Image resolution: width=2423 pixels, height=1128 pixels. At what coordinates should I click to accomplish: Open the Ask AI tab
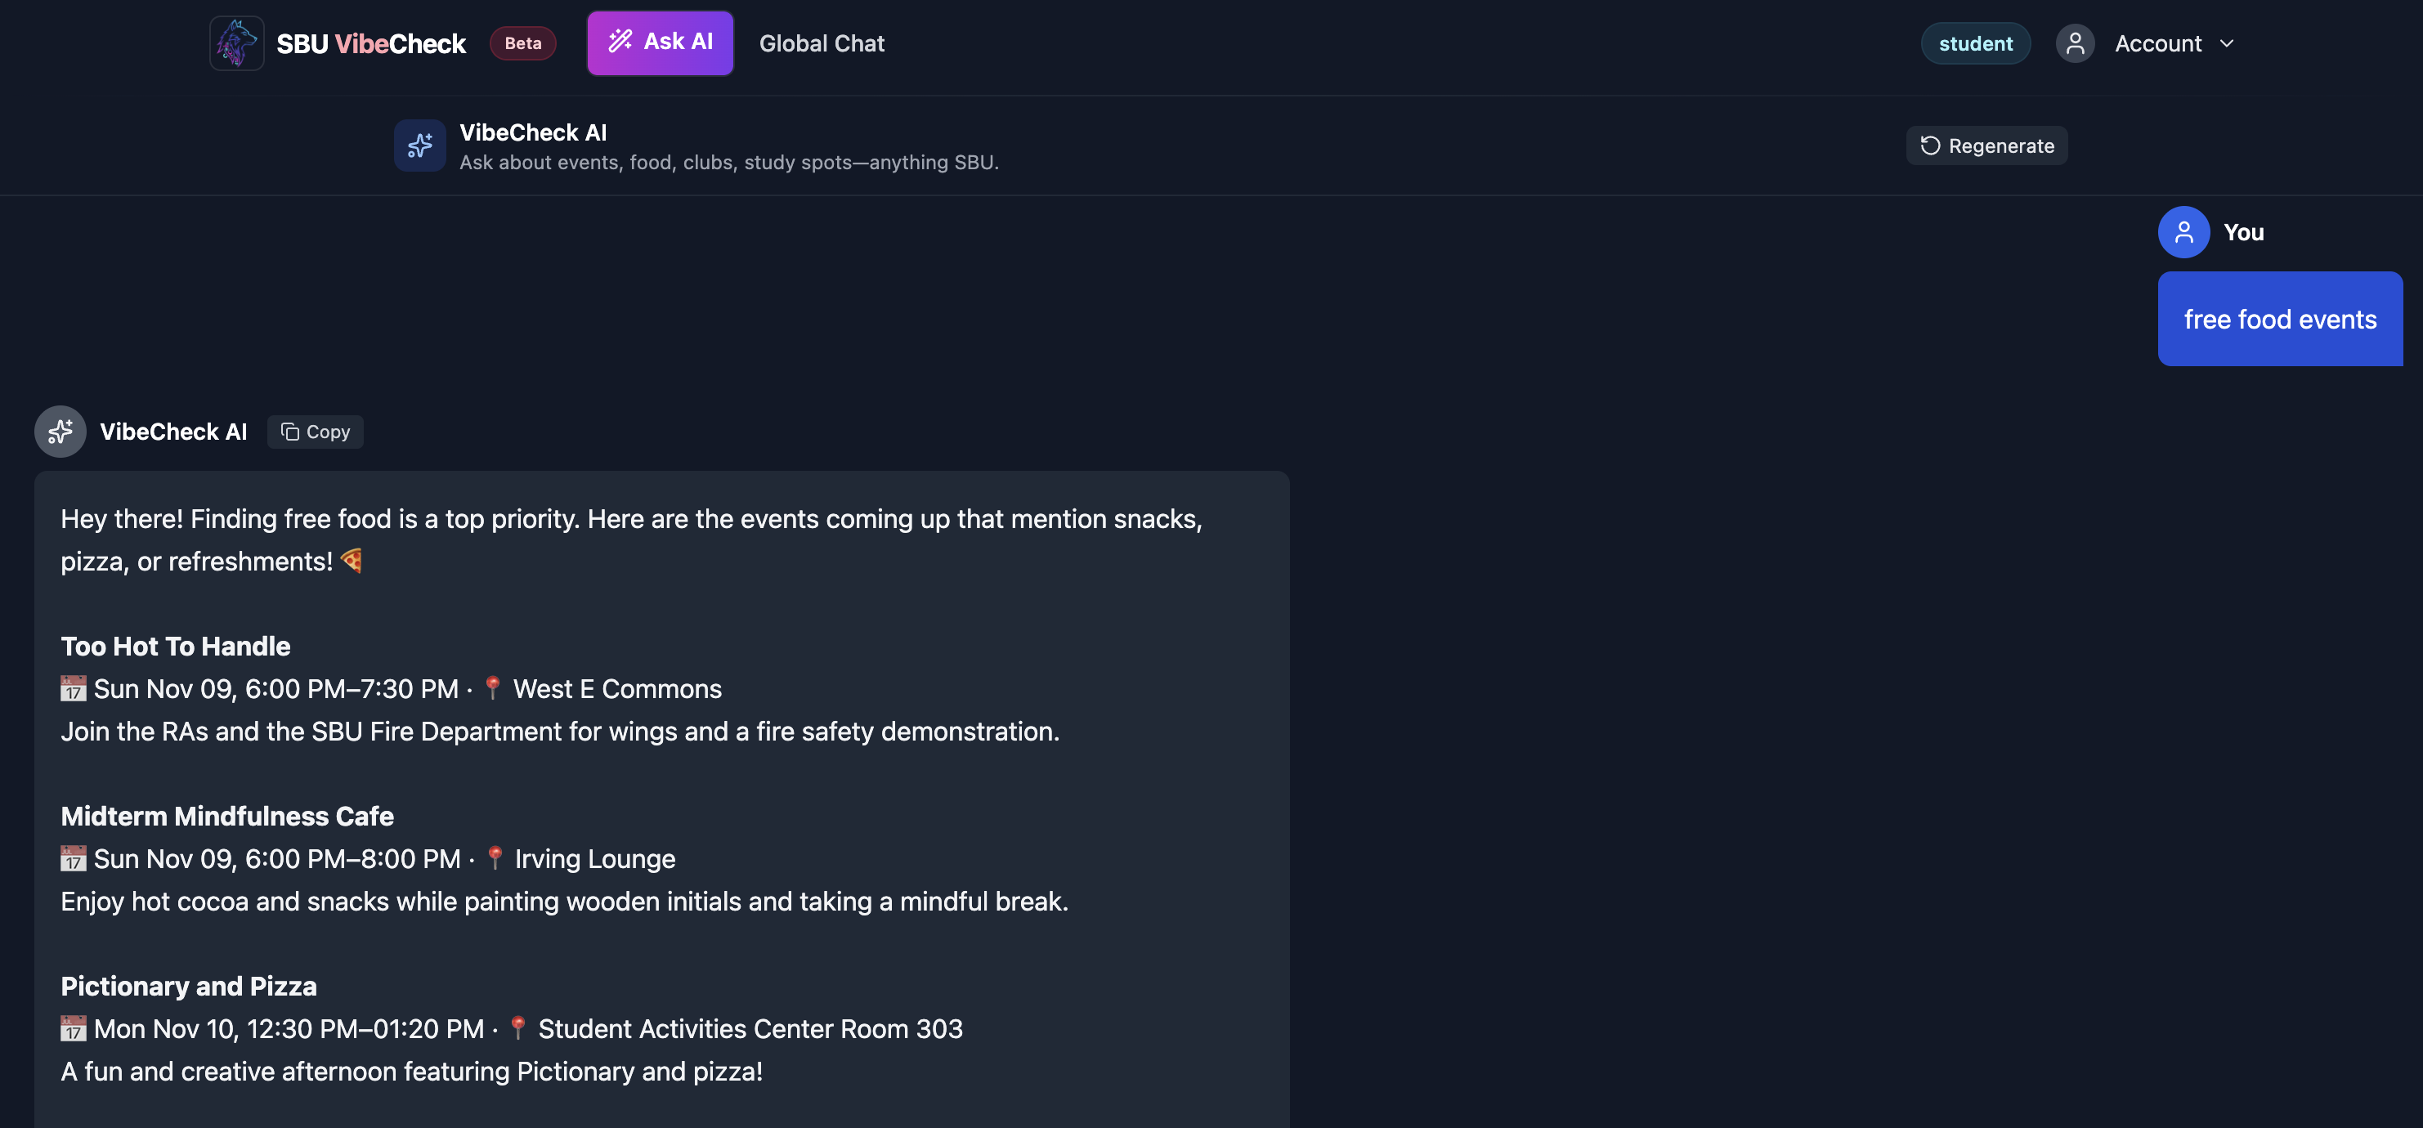coord(661,43)
